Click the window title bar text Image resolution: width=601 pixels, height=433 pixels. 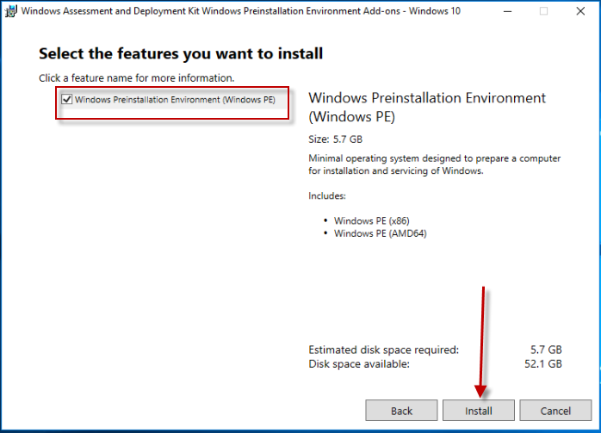pyautogui.click(x=241, y=11)
